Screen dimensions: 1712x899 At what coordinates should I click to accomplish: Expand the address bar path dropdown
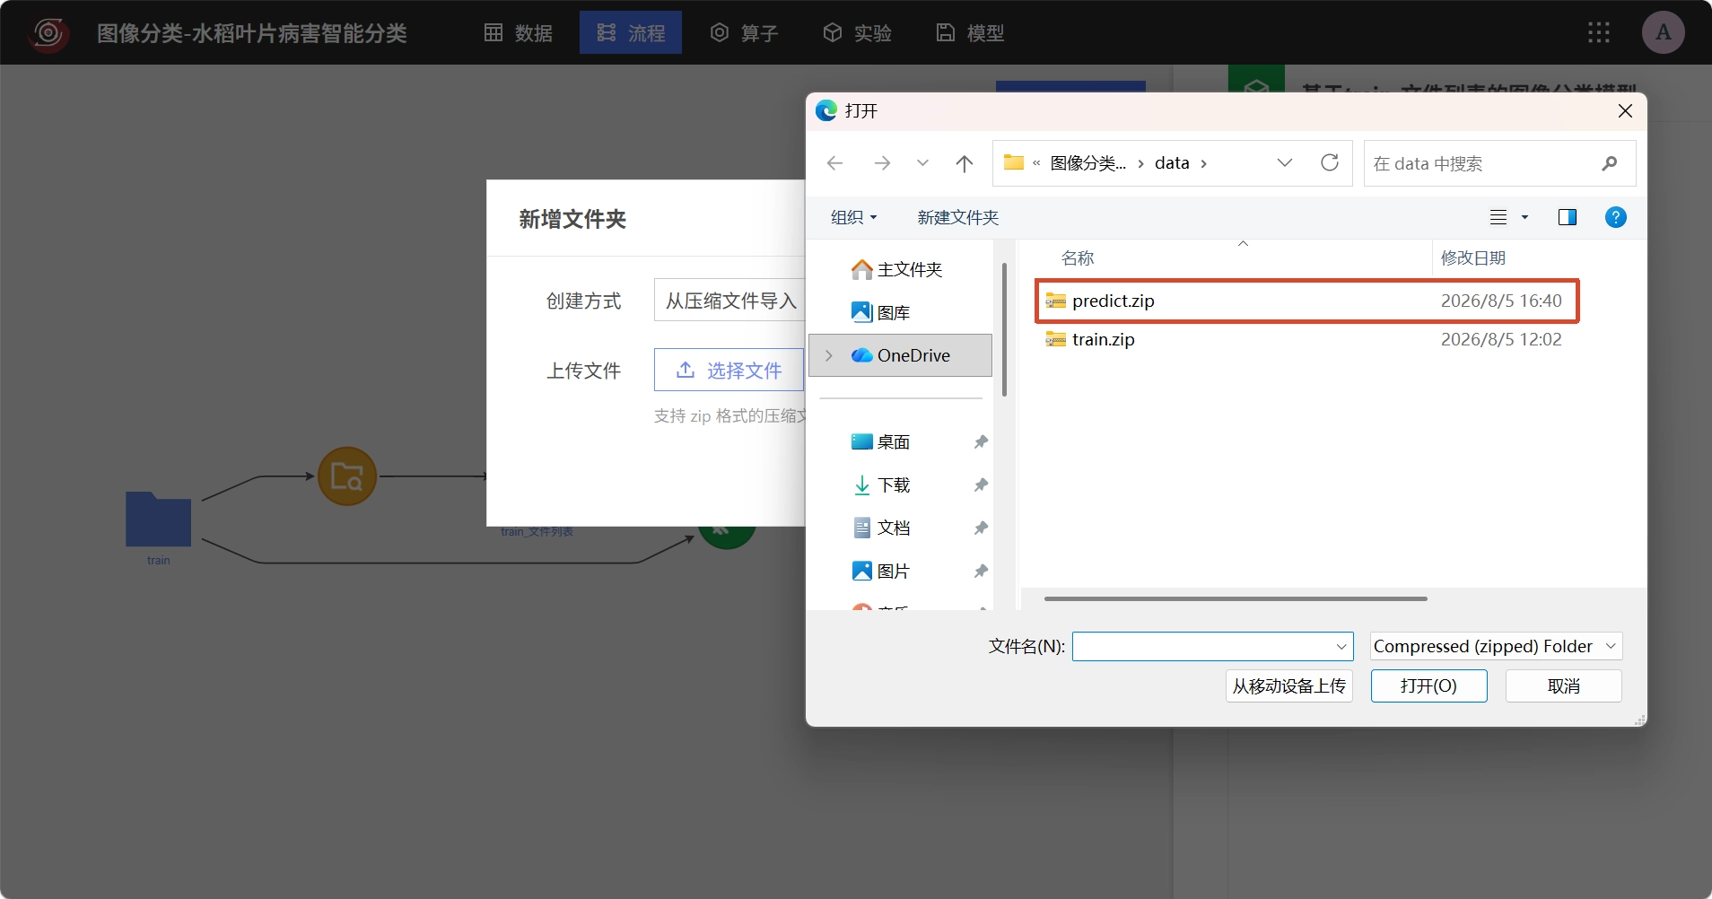pos(1285,162)
